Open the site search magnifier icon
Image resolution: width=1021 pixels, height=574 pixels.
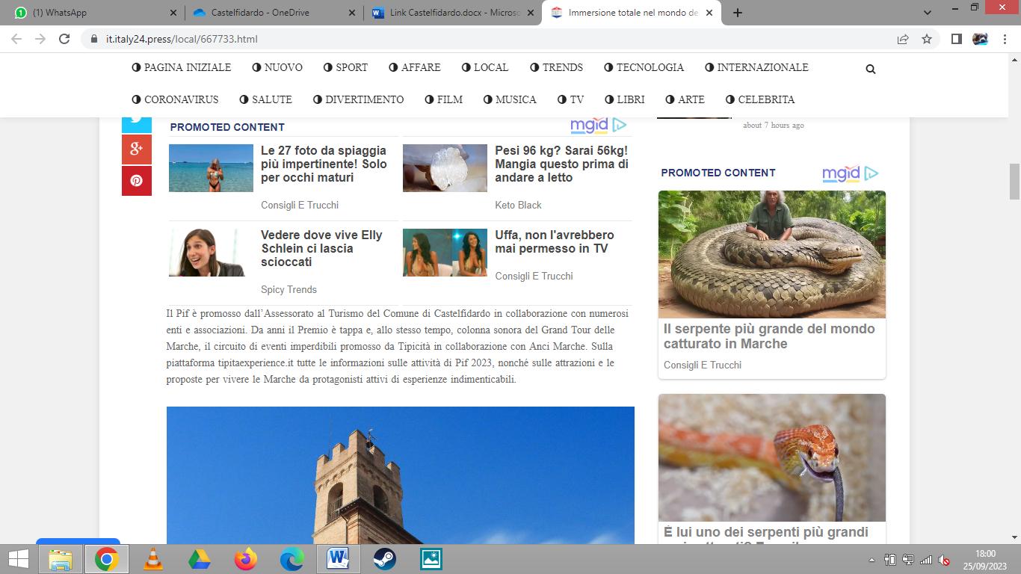pyautogui.click(x=870, y=69)
